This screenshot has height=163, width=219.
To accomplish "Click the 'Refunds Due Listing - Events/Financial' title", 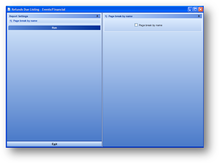I will [38, 9].
